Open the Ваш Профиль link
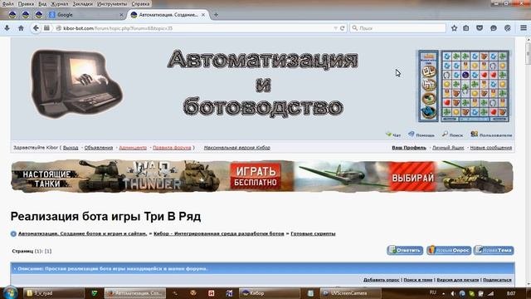This screenshot has height=299, width=531. click(409, 148)
